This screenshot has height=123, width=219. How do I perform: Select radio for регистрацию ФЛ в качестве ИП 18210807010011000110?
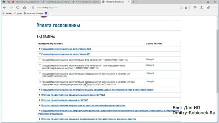[x=40, y=60]
